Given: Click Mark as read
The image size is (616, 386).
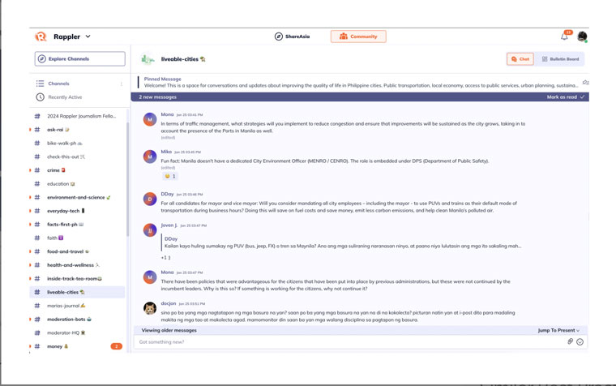Looking at the screenshot, I should point(565,97).
